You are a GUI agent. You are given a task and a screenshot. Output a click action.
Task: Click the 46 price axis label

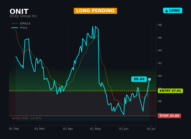click(x=160, y=38)
